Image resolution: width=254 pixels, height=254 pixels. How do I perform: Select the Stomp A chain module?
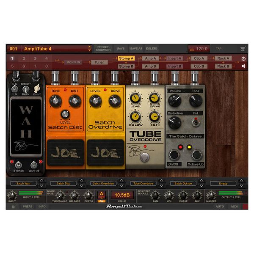tap(126, 58)
